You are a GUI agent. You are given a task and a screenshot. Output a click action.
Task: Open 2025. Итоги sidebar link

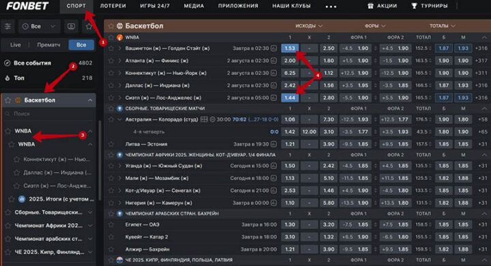[61, 199]
